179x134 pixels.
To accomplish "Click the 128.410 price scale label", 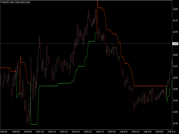I will tap(175, 100).
